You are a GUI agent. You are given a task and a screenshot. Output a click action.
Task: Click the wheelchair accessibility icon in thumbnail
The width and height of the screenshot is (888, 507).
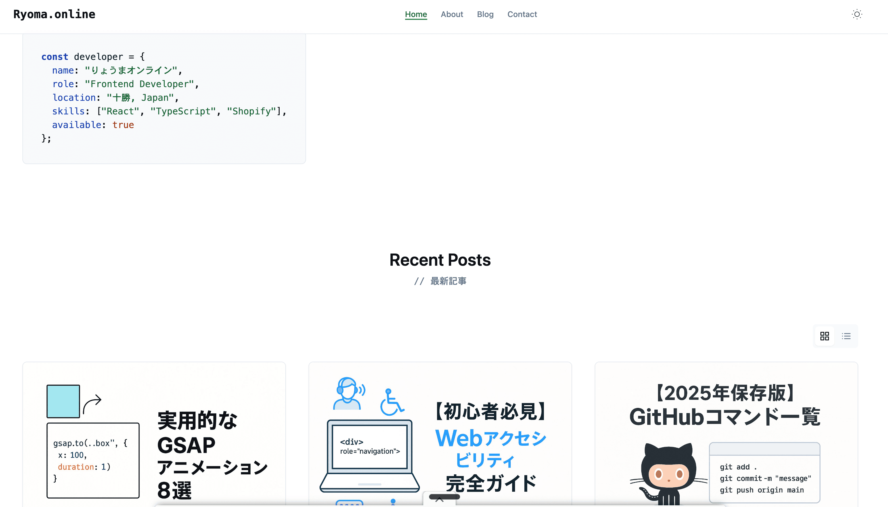[391, 402]
